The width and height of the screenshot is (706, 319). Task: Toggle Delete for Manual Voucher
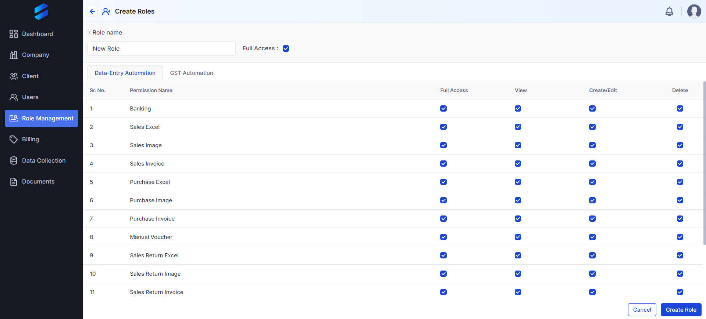(680, 237)
